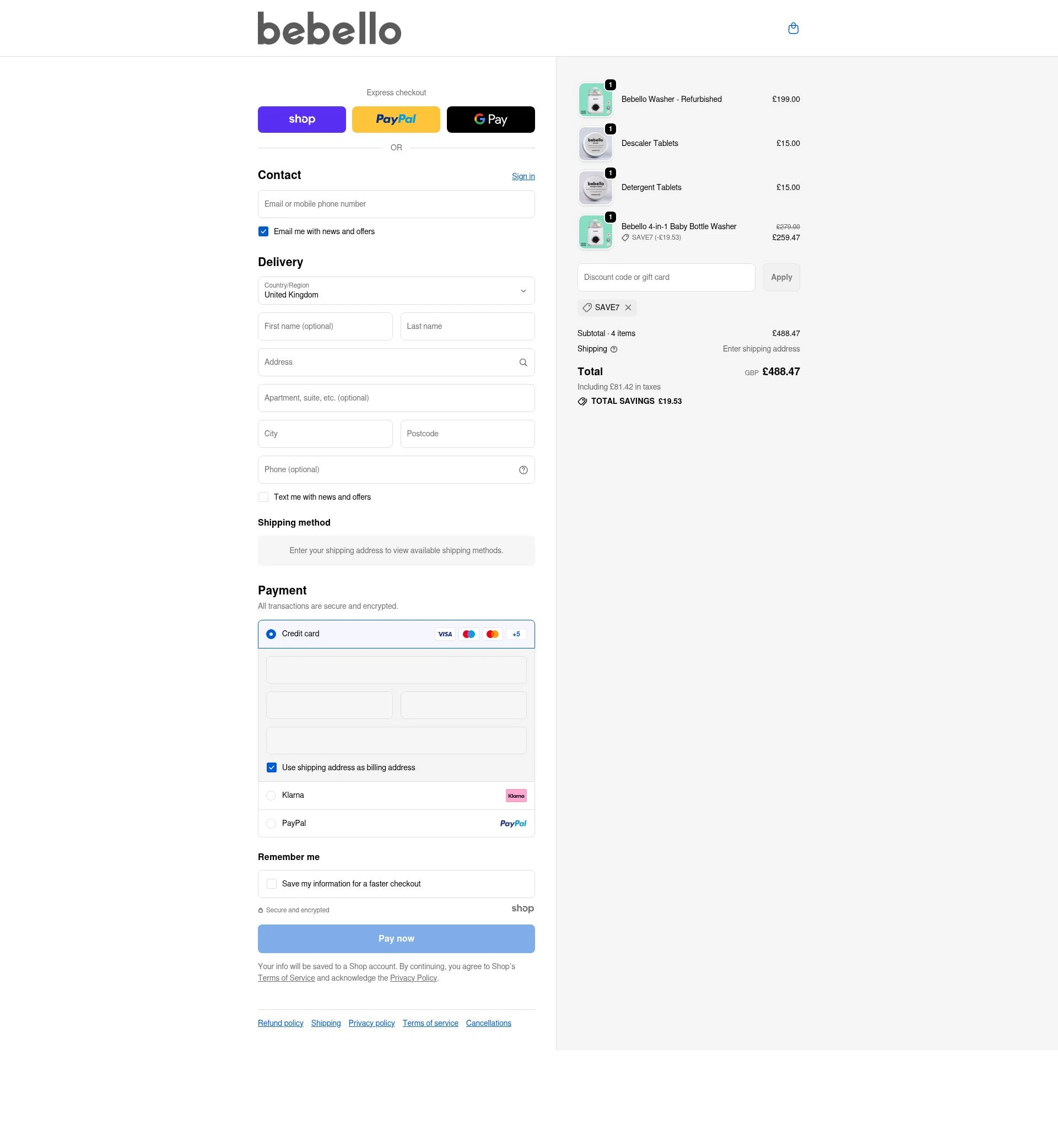
Task: Open the phone number help tooltip icon
Action: tap(522, 469)
